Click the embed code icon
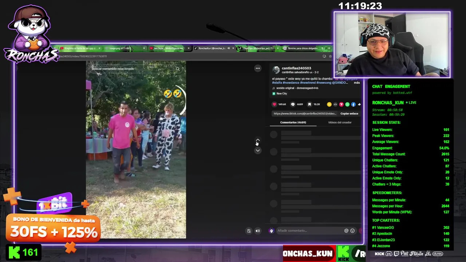Viewport: 466px width, 262px height. coord(335,104)
